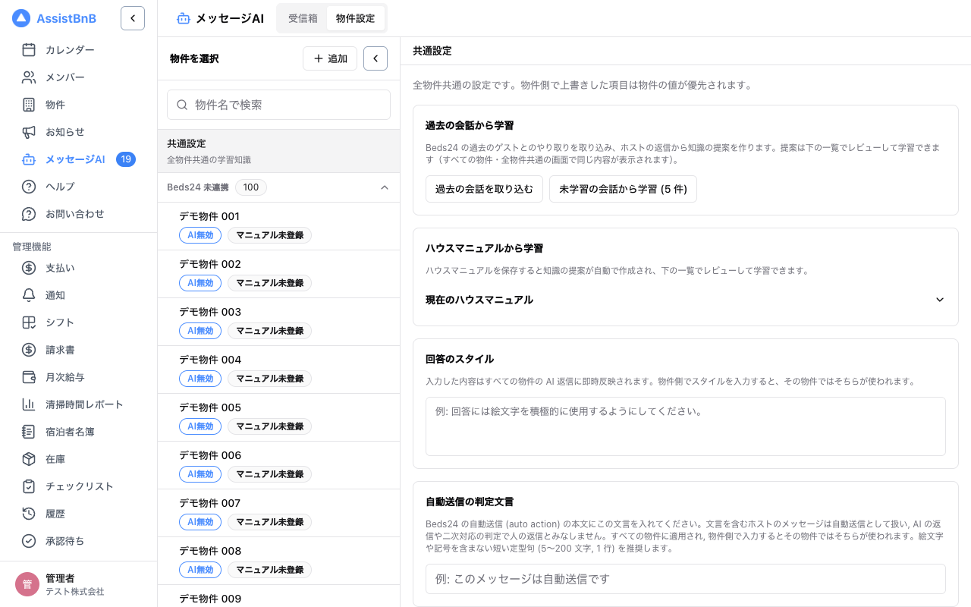This screenshot has height=607, width=971.
Task: Click the 19 badge next to メッセージAI
Action: (126, 159)
